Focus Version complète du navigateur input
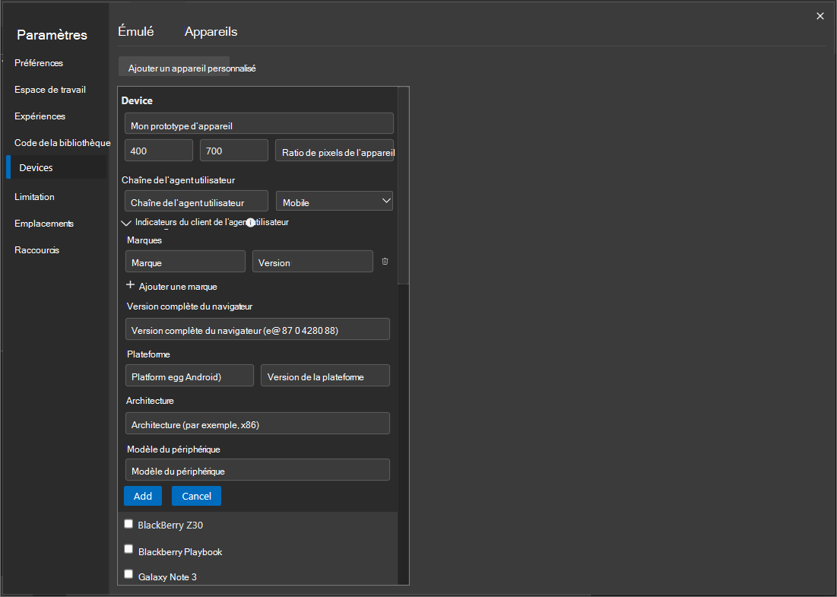This screenshot has width=837, height=597. [x=257, y=329]
